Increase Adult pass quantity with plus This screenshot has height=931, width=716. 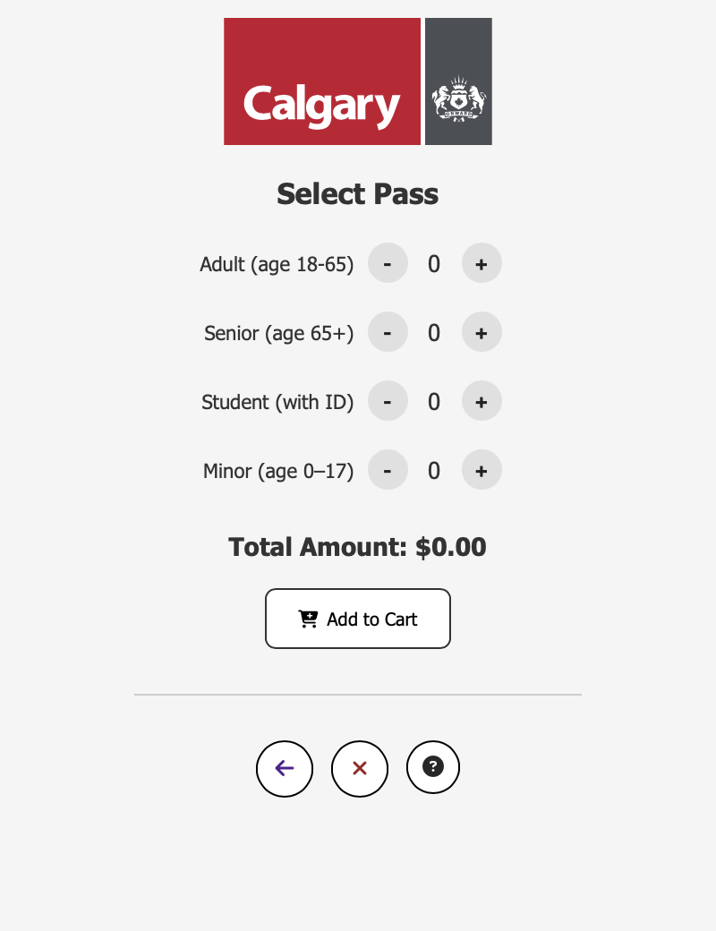click(x=482, y=263)
